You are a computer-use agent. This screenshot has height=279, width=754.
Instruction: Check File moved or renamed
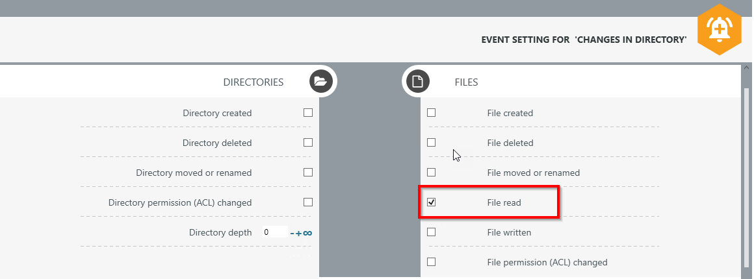[431, 173]
